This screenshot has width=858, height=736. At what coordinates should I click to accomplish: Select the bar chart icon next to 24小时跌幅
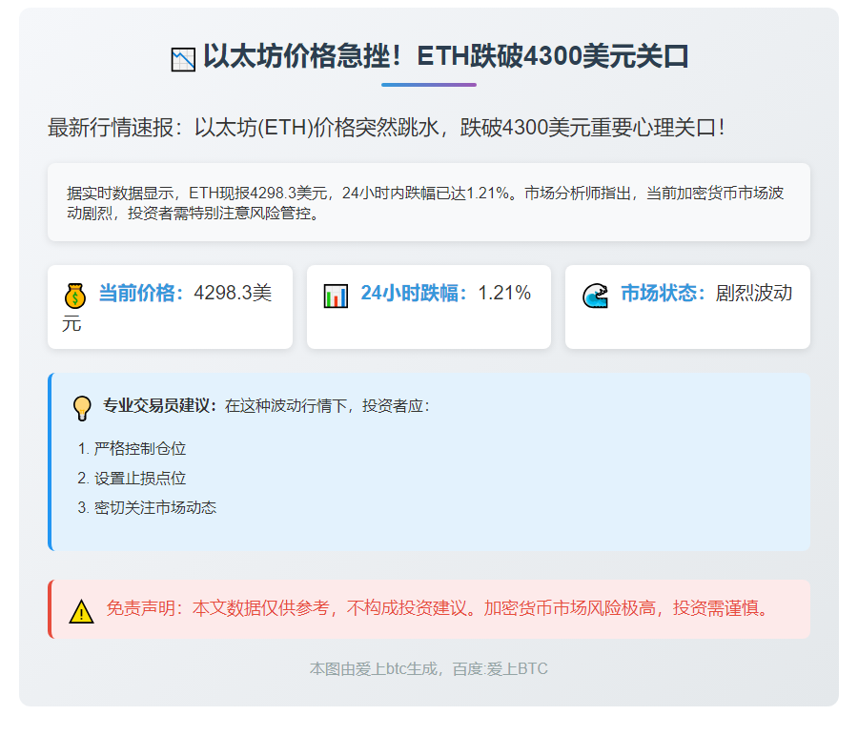pos(335,296)
